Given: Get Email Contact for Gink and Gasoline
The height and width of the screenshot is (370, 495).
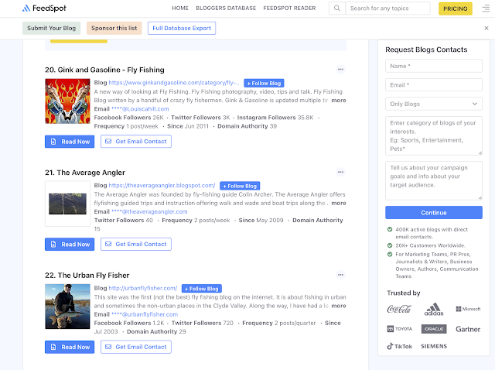Looking at the screenshot, I should coord(136,141).
